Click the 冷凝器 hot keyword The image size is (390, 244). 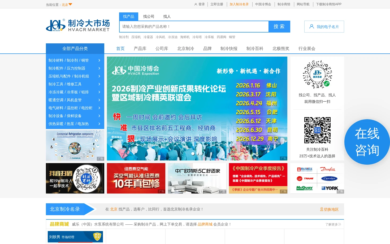point(148,37)
